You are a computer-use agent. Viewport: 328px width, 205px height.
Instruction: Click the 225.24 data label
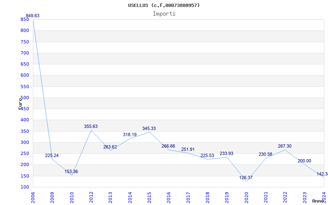[52, 156]
